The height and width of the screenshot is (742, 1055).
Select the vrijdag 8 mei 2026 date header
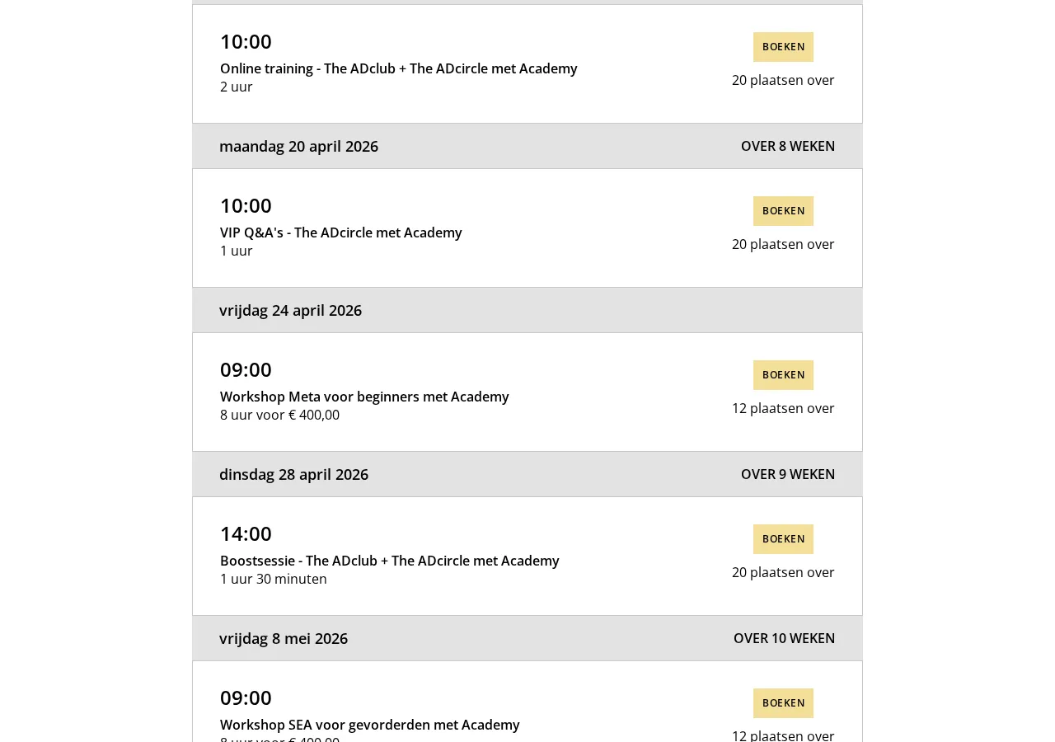pyautogui.click(x=284, y=638)
